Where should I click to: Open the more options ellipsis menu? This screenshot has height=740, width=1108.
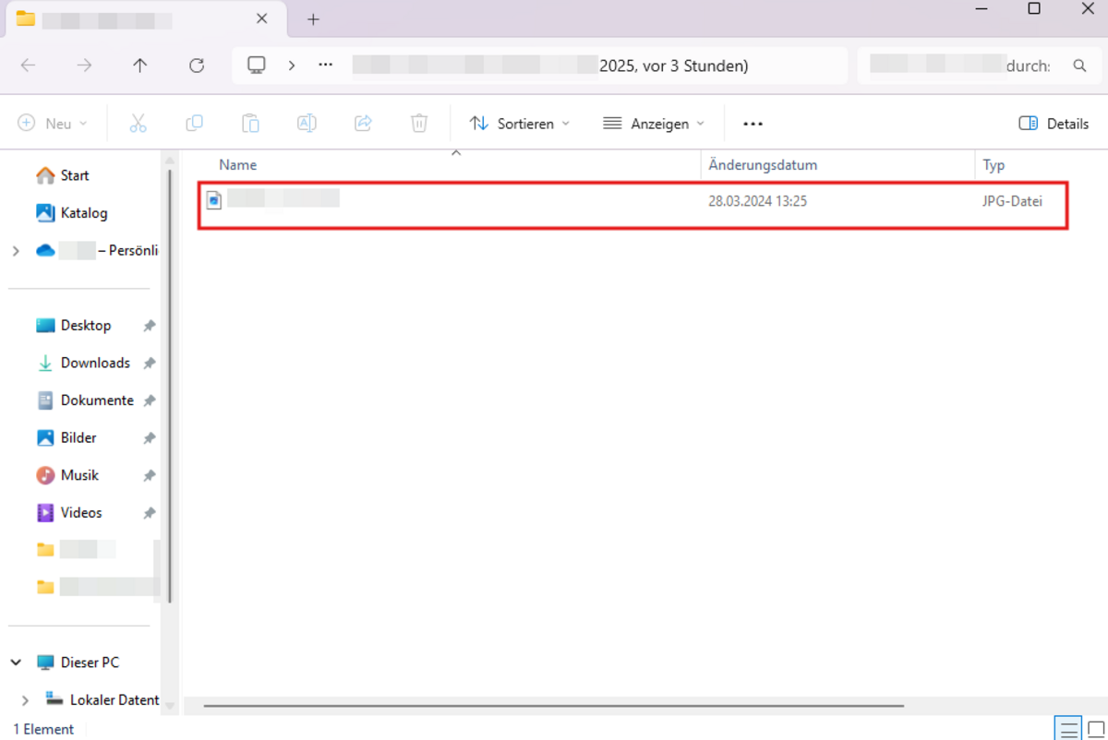[753, 124]
